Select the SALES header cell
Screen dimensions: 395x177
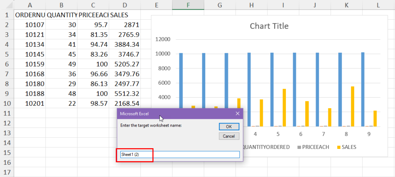click(125, 15)
